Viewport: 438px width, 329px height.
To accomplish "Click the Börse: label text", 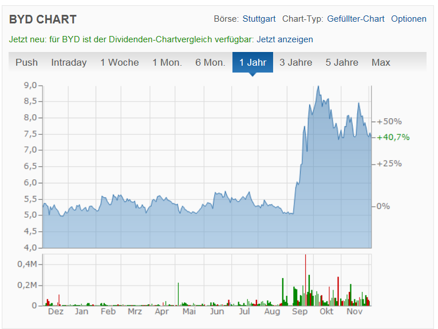I will tap(226, 19).
